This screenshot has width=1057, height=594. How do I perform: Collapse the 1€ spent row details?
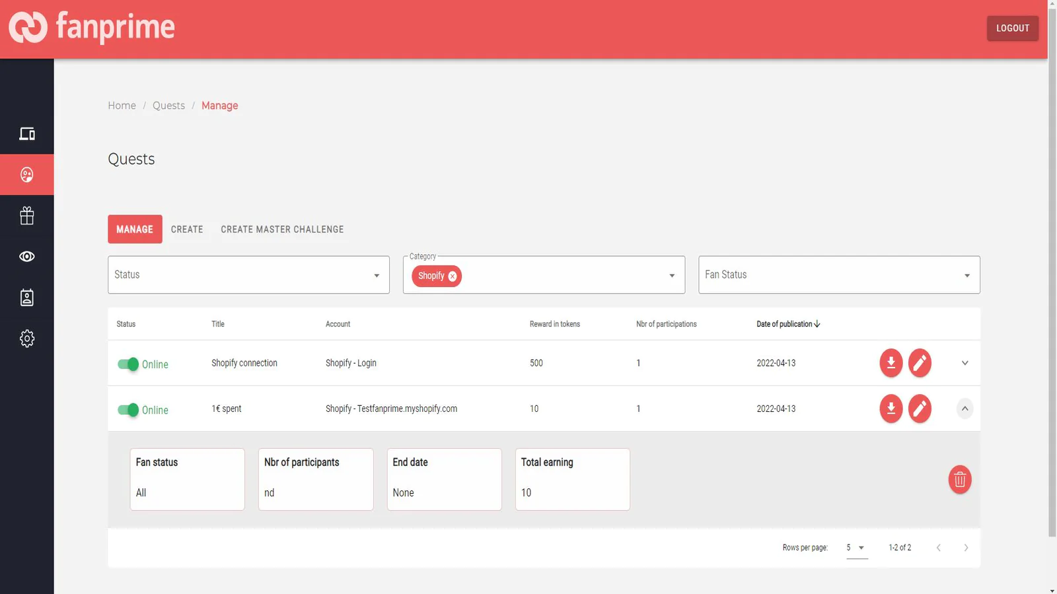coord(965,409)
